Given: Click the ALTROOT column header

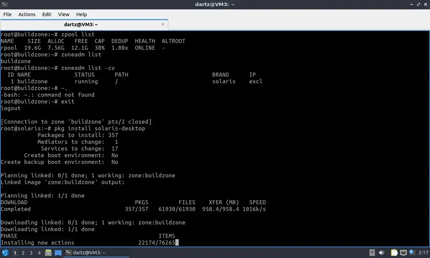Looking at the screenshot, I should point(174,41).
